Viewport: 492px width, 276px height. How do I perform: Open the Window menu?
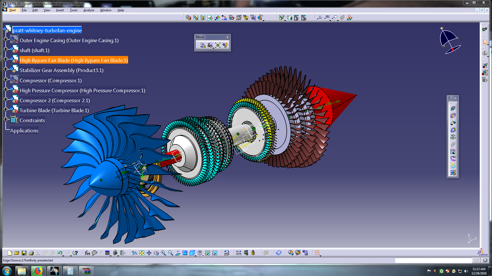(106, 10)
